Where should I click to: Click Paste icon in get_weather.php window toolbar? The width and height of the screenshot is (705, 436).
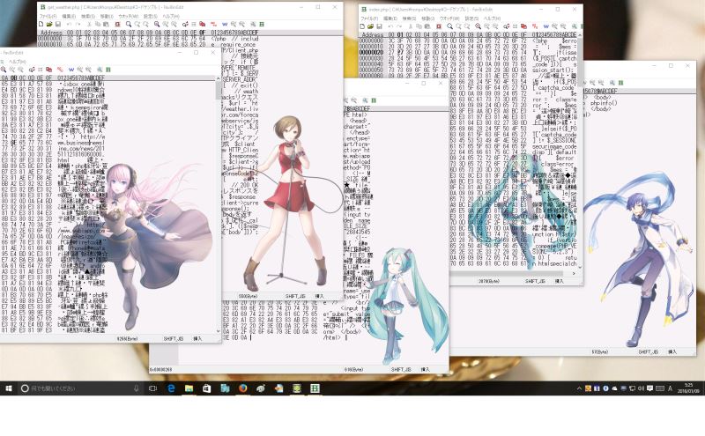coord(106,25)
